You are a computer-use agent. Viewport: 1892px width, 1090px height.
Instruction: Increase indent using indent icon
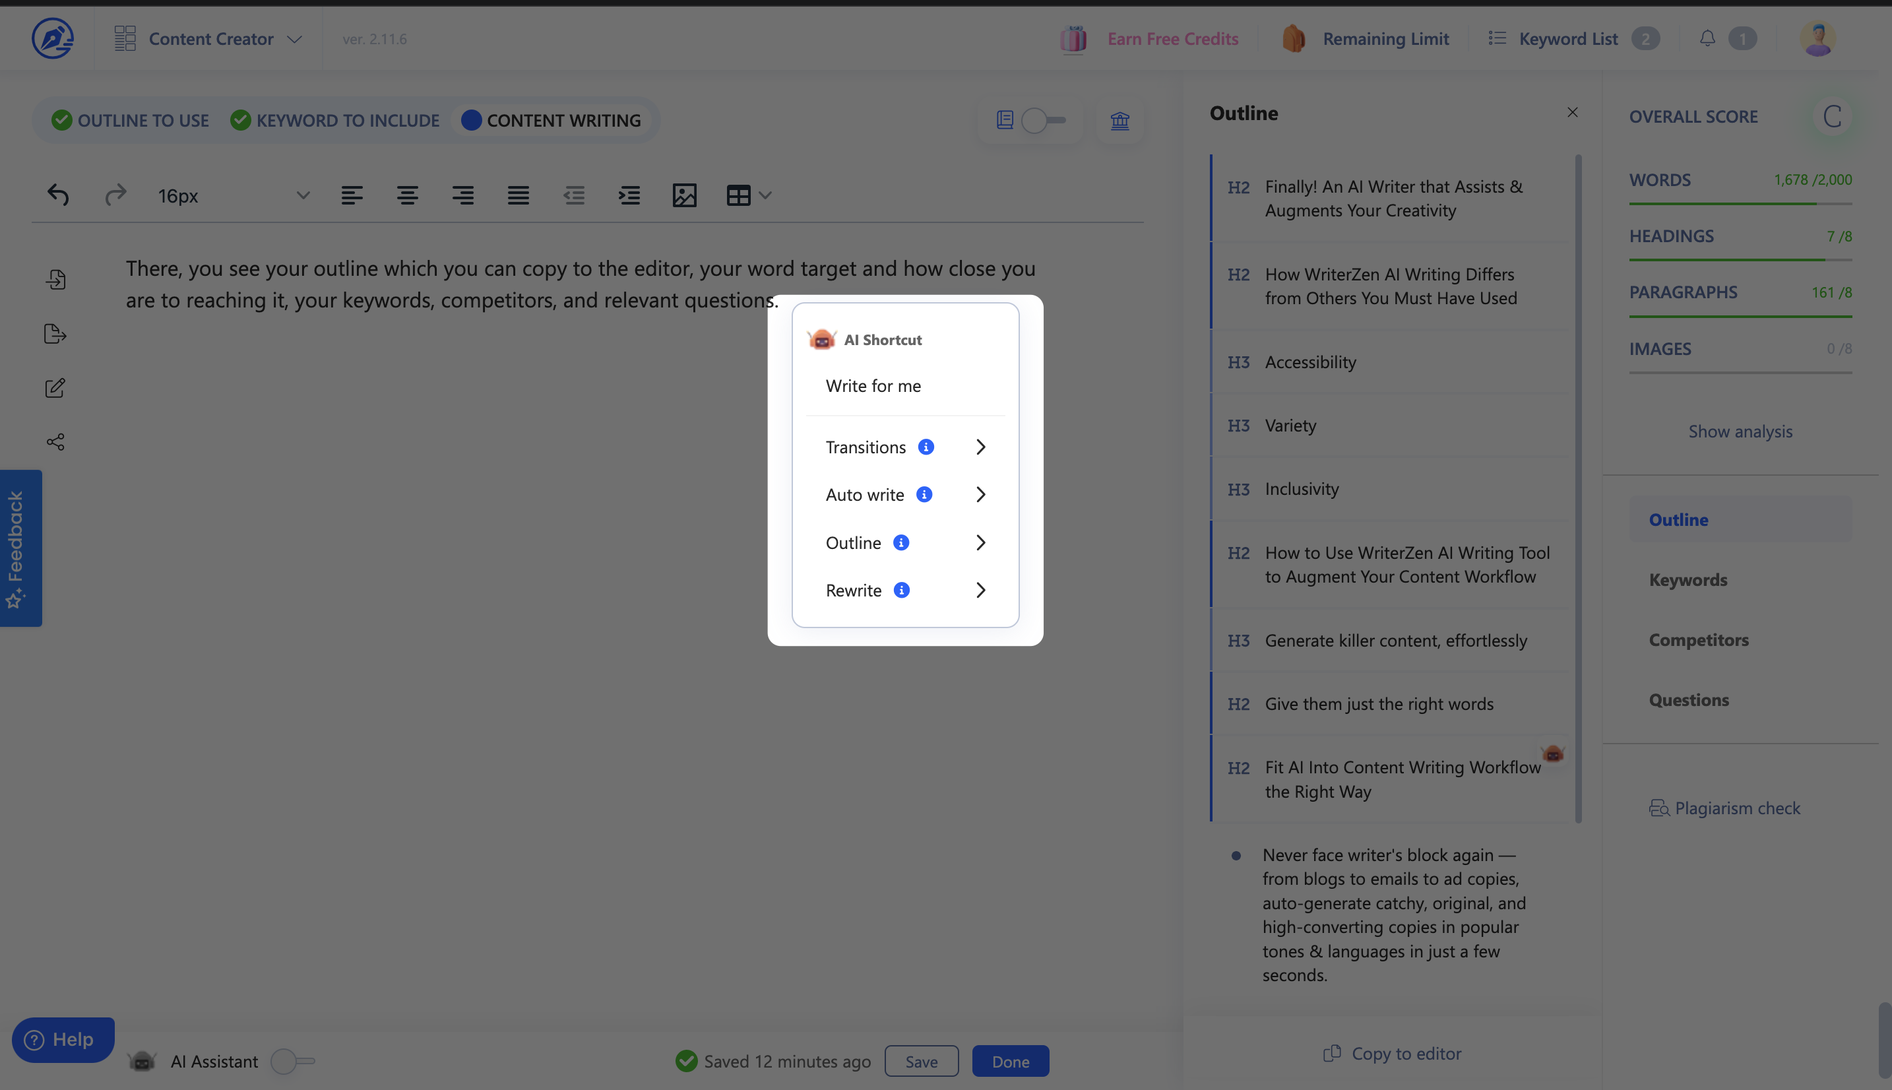629,195
